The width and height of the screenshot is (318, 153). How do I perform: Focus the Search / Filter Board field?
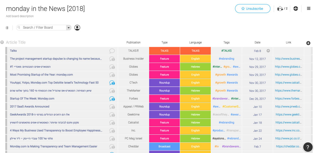pyautogui.click(x=44, y=28)
